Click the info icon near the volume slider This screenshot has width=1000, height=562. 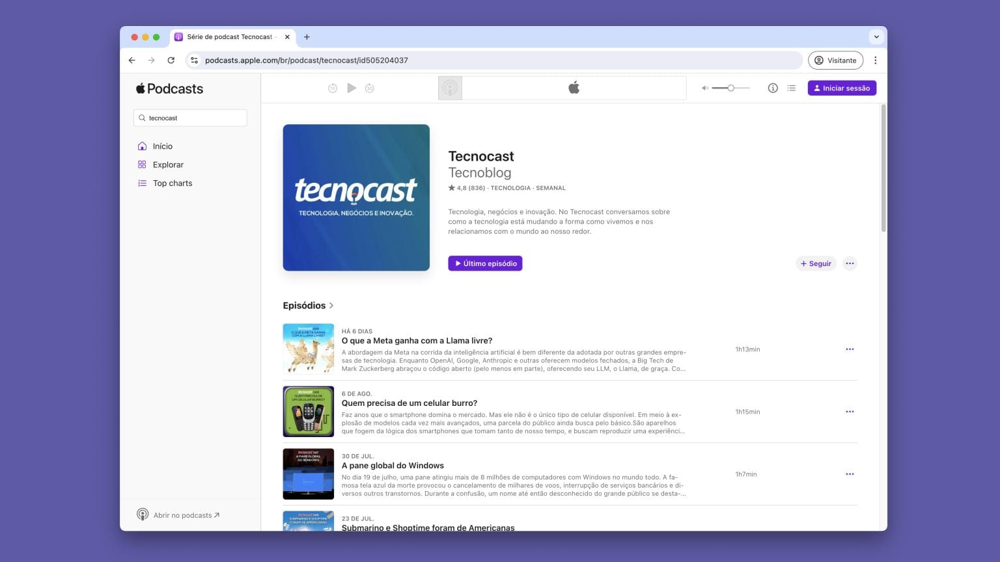point(773,88)
